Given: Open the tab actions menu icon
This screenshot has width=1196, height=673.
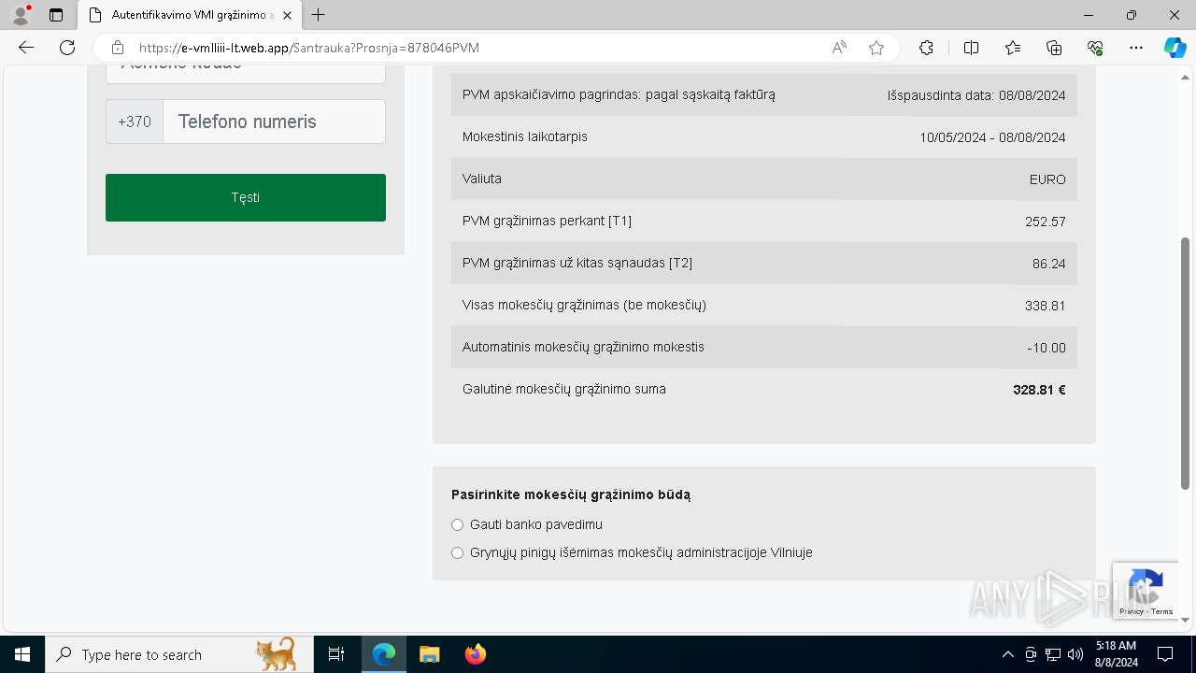Looking at the screenshot, I should pos(56,15).
